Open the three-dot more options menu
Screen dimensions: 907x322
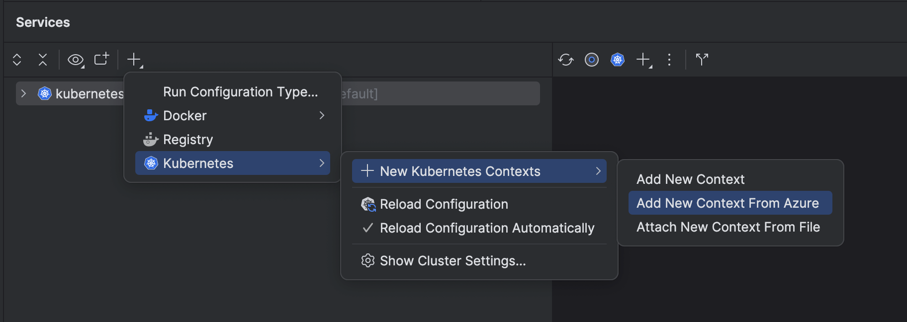point(669,60)
